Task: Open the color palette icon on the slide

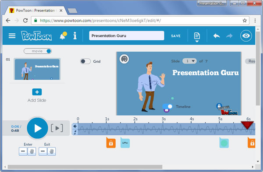Action: click(124, 59)
